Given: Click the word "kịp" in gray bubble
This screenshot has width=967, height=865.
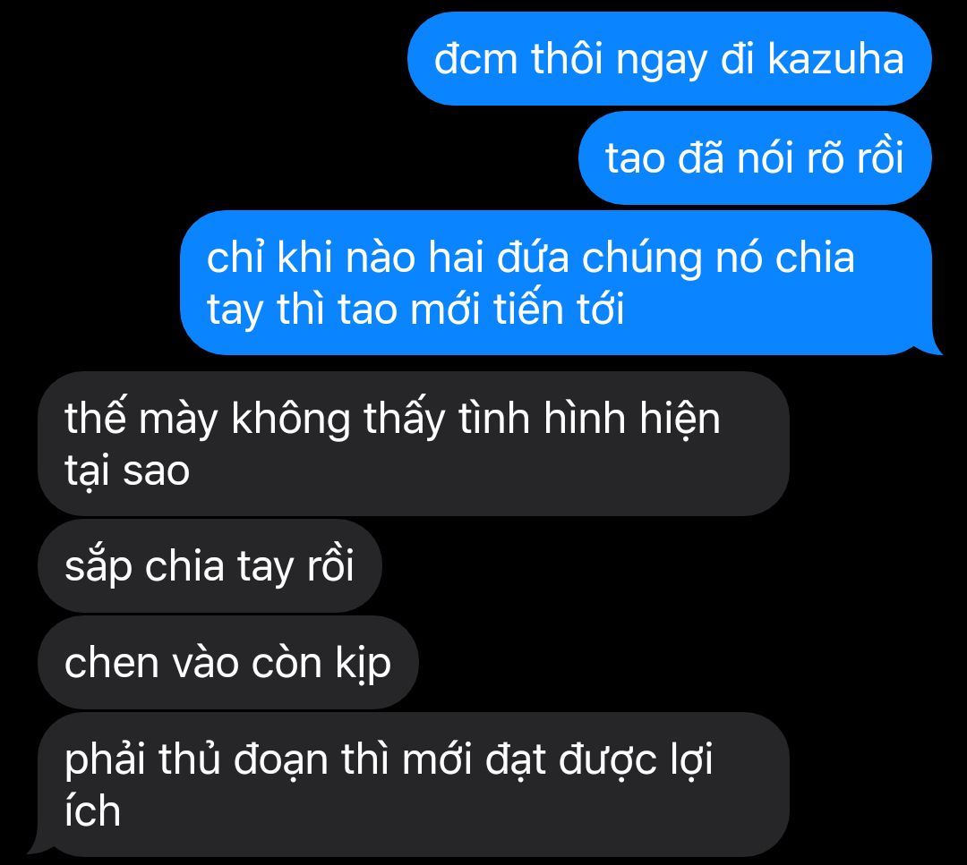Looking at the screenshot, I should point(364,664).
